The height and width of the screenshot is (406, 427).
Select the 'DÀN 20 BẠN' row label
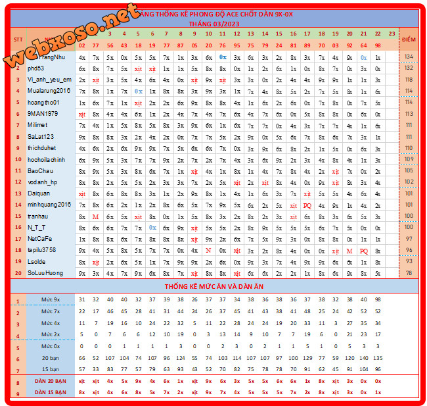(51, 381)
